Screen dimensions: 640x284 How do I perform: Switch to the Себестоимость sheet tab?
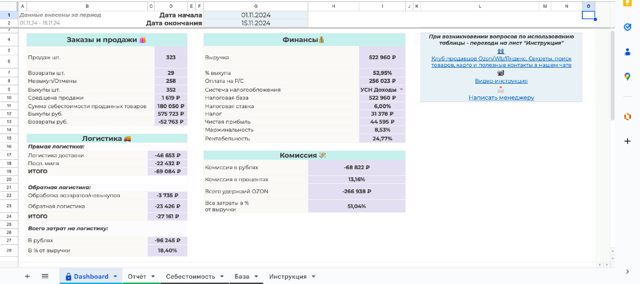click(x=190, y=277)
